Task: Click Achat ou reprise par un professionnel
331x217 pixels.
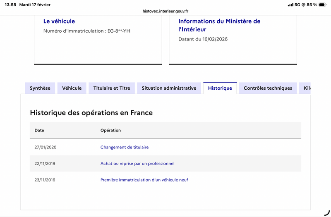Action: [x=137, y=164]
